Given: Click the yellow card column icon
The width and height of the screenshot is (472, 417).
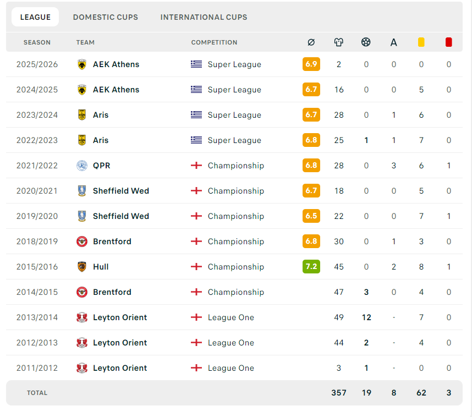Looking at the screenshot, I should [421, 42].
